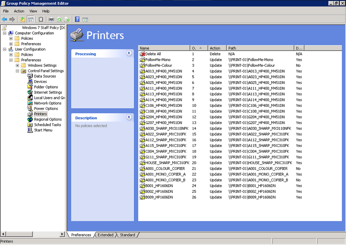Collapse the Description panel chevron
Image resolution: width=346 pixels, height=245 pixels.
(129, 117)
